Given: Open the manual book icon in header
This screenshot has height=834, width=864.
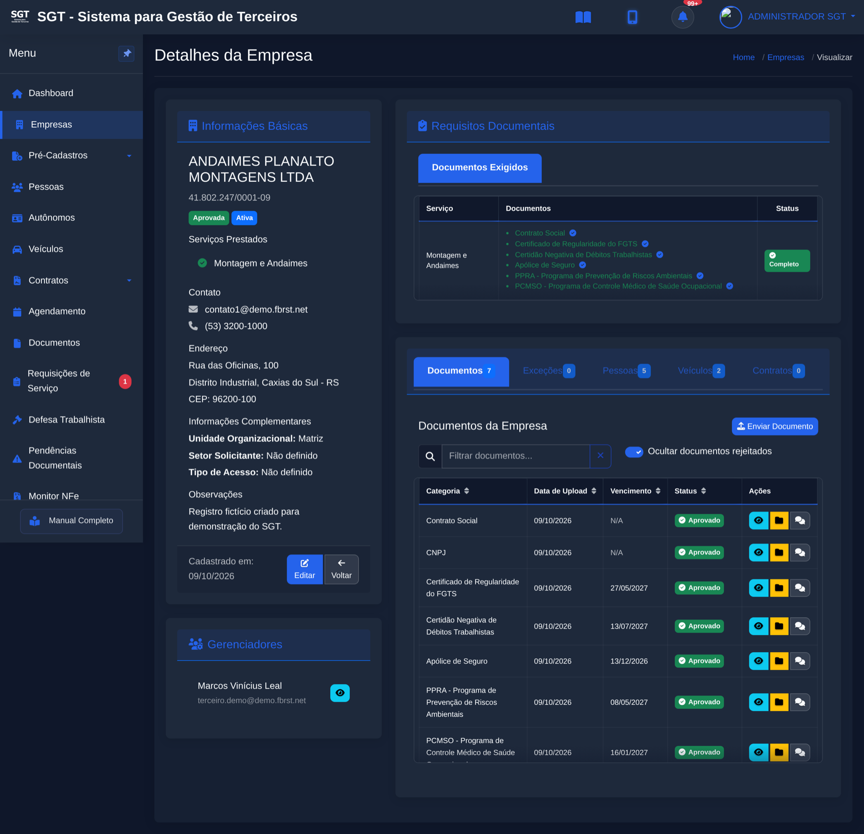Looking at the screenshot, I should tap(583, 17).
